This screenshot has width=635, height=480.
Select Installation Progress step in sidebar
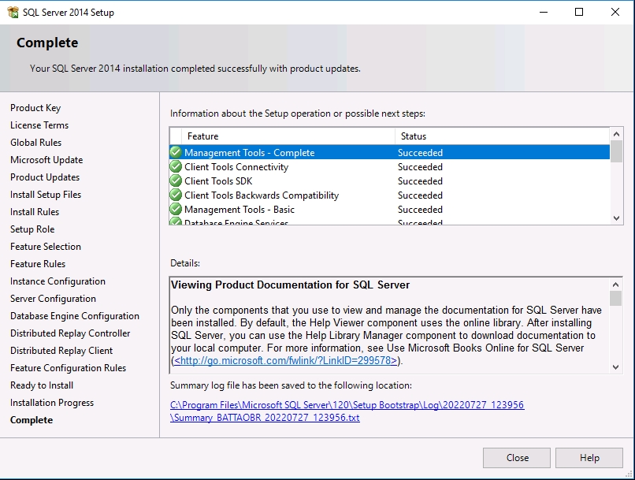tap(52, 403)
